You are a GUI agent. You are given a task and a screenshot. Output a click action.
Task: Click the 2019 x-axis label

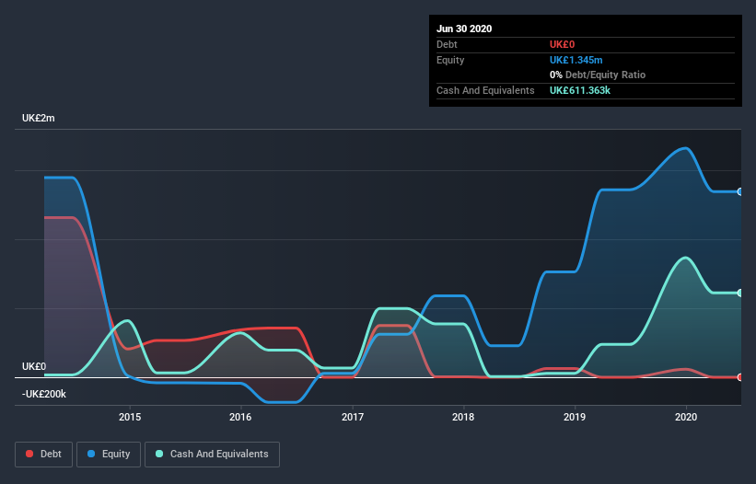coord(575,417)
